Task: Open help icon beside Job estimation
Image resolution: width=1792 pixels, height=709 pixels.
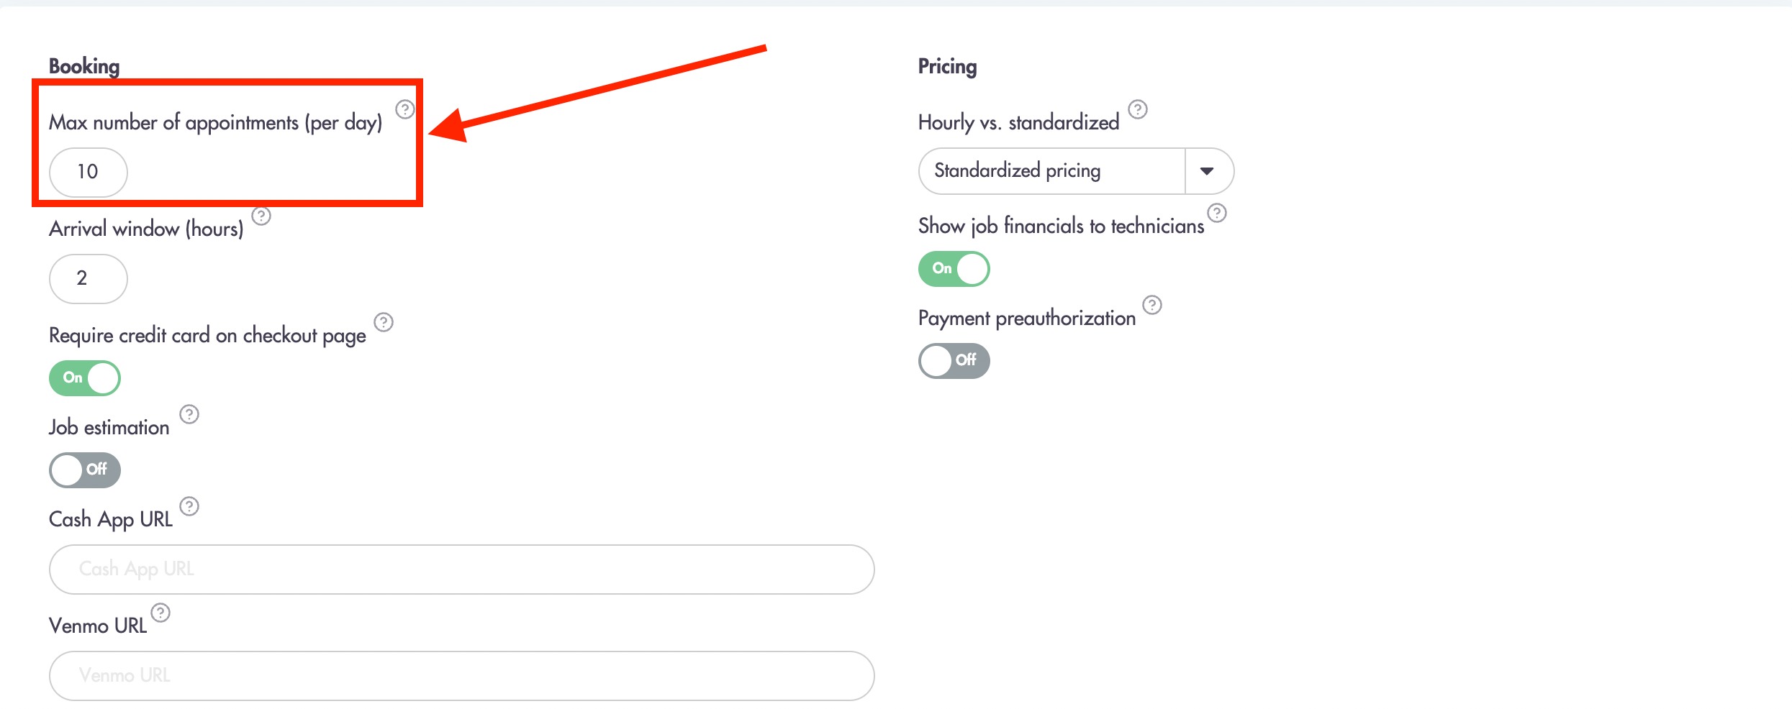Action: click(189, 414)
